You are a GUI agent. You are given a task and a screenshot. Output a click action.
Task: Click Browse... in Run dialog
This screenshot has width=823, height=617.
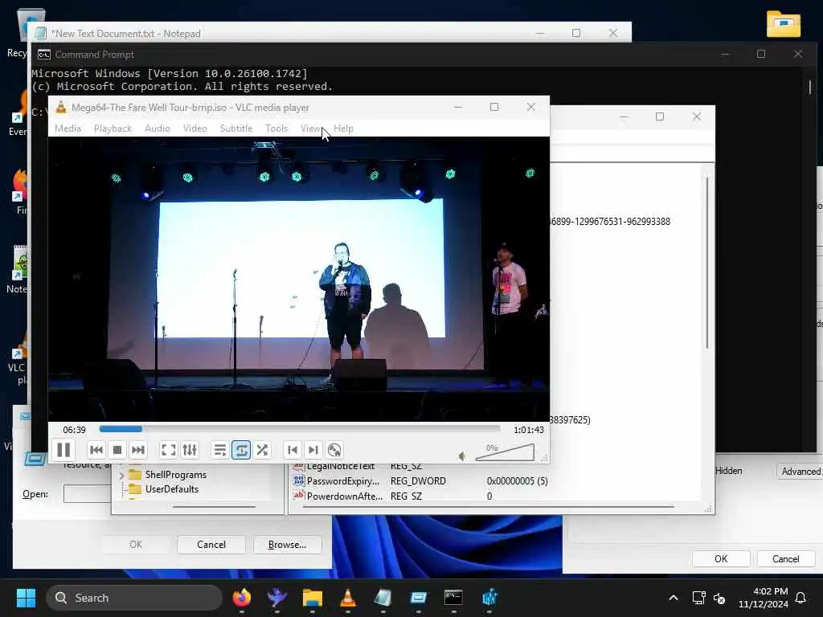click(x=287, y=545)
